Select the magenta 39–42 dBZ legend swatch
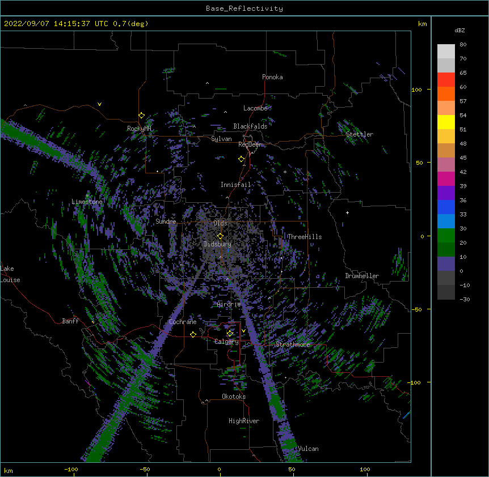Viewport: 489px width, 477px height. (446, 178)
